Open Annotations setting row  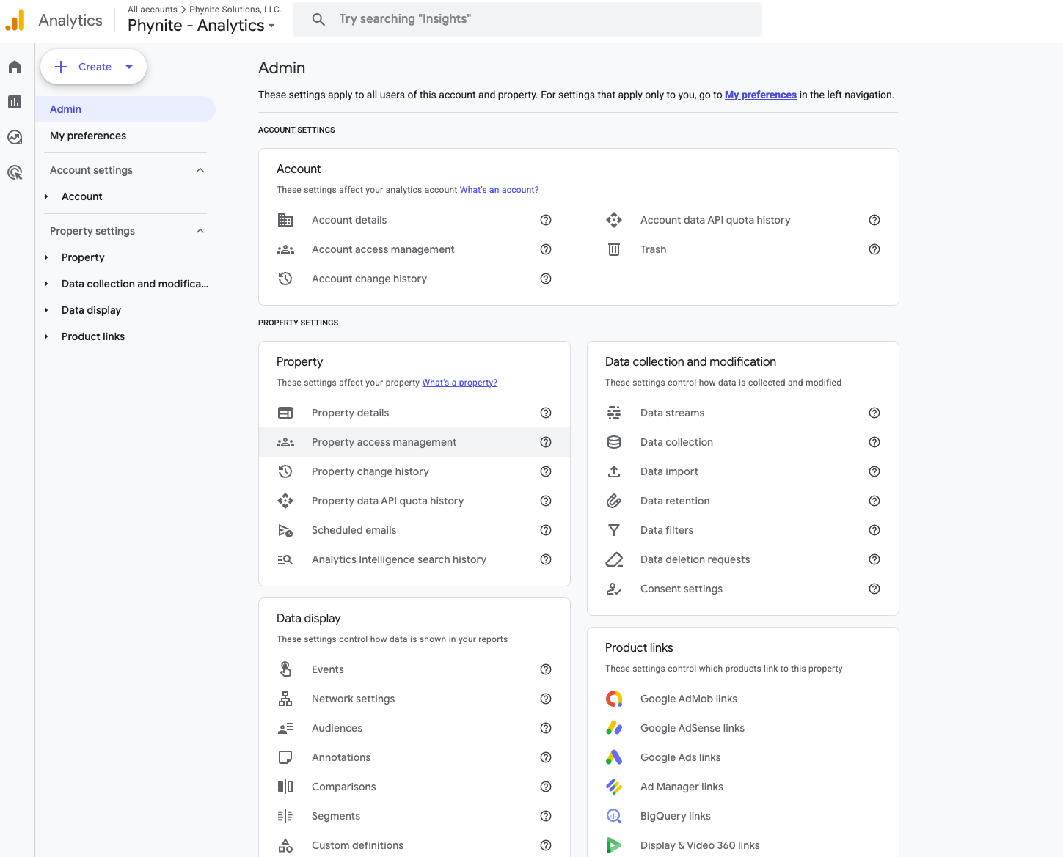coord(414,757)
